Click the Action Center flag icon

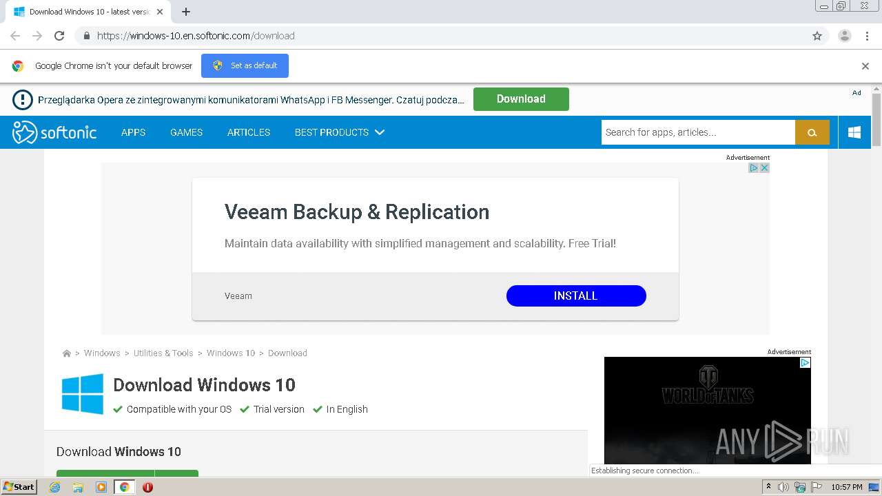coord(817,487)
